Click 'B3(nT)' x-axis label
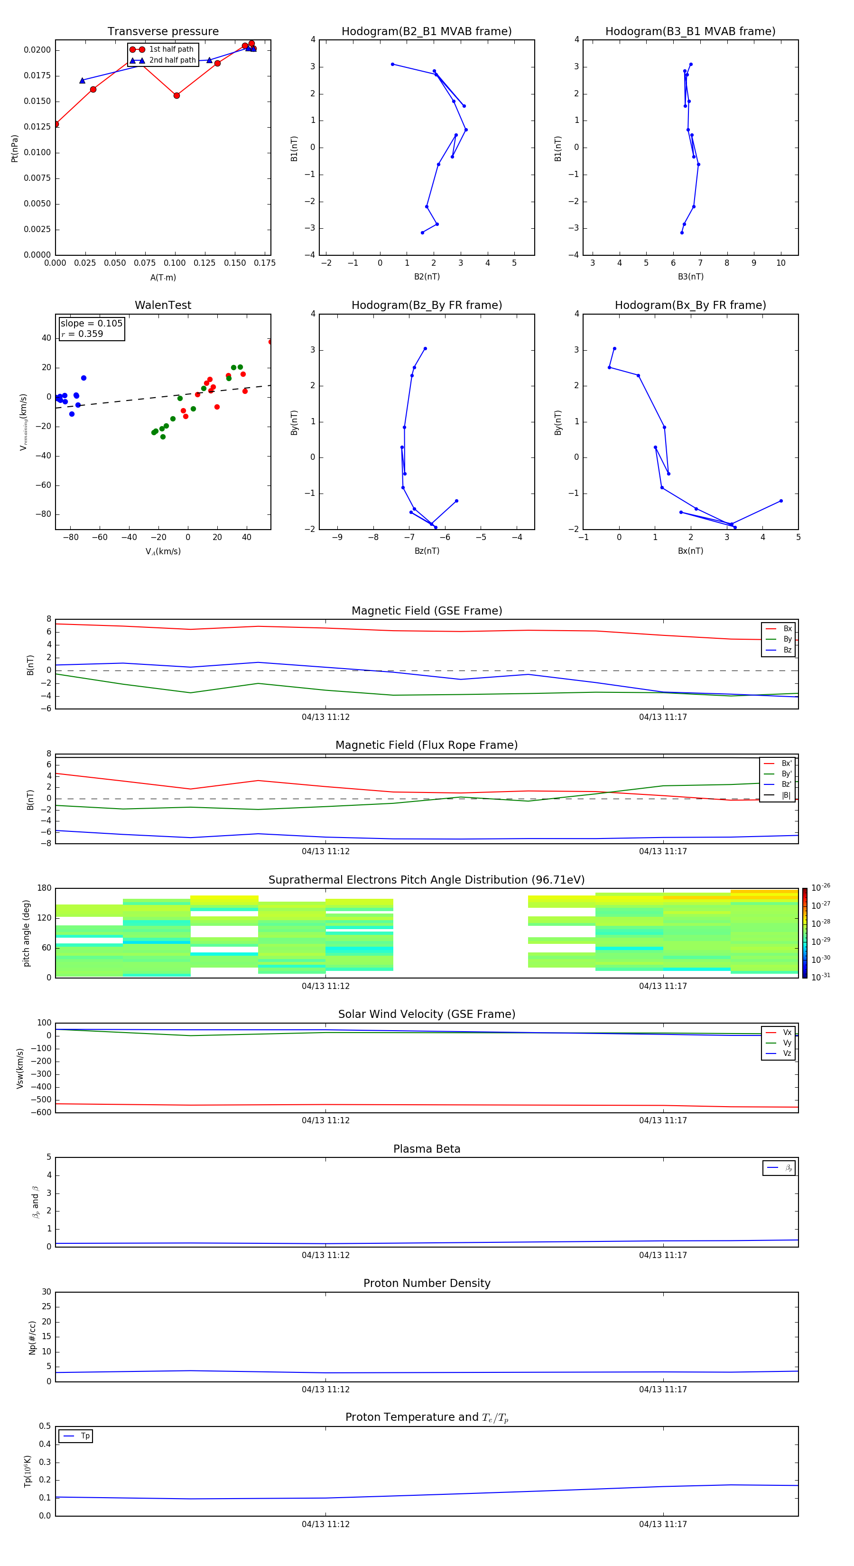 [x=690, y=277]
